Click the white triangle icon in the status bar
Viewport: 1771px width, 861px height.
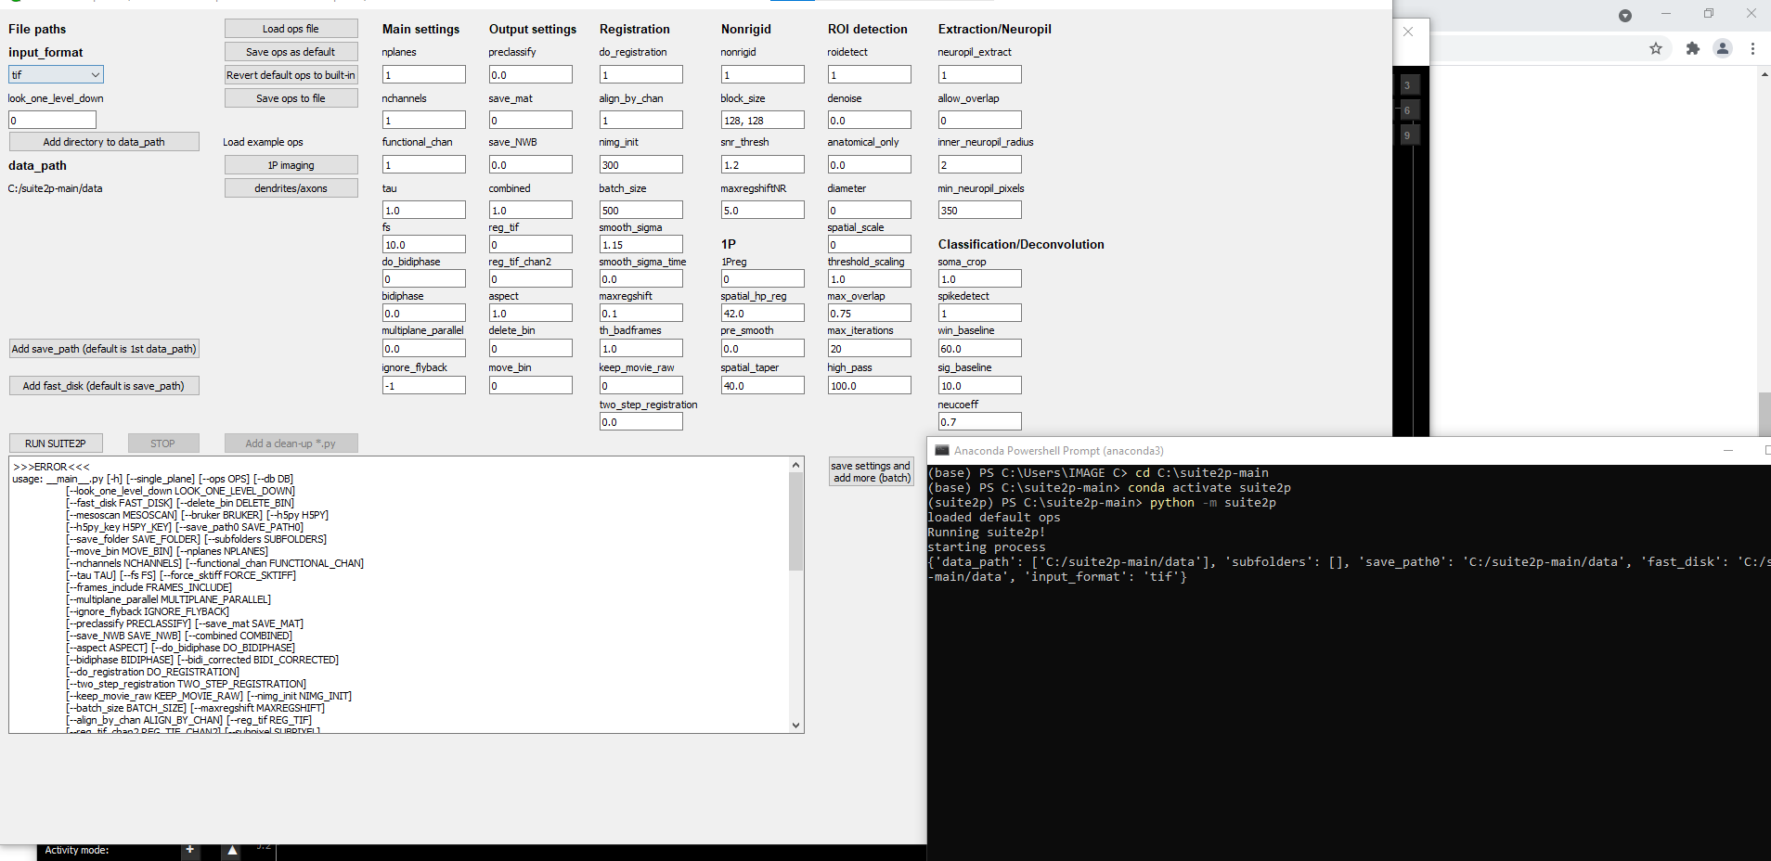coord(231,848)
